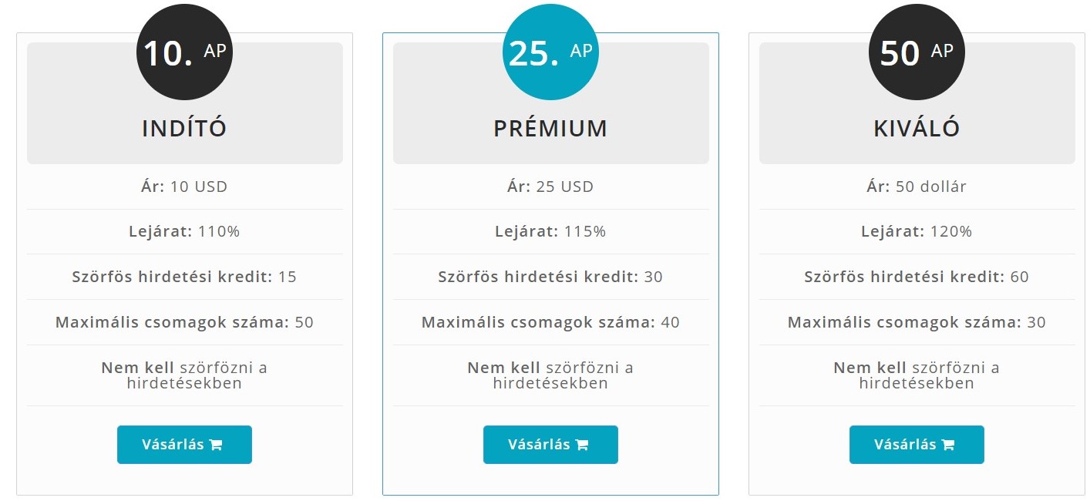Click the "Ár: 10 USD" price row
The image size is (1090, 501).
point(184,187)
